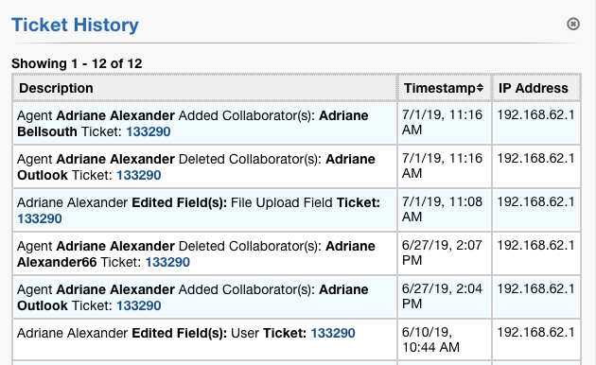The image size is (596, 365).
Task: Click IP 192.168.62.1 in Edited Field User row
Action: 536,332
